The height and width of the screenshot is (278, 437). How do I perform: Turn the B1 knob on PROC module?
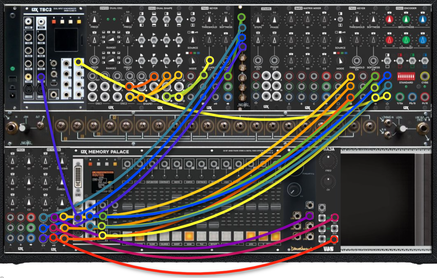(12, 161)
